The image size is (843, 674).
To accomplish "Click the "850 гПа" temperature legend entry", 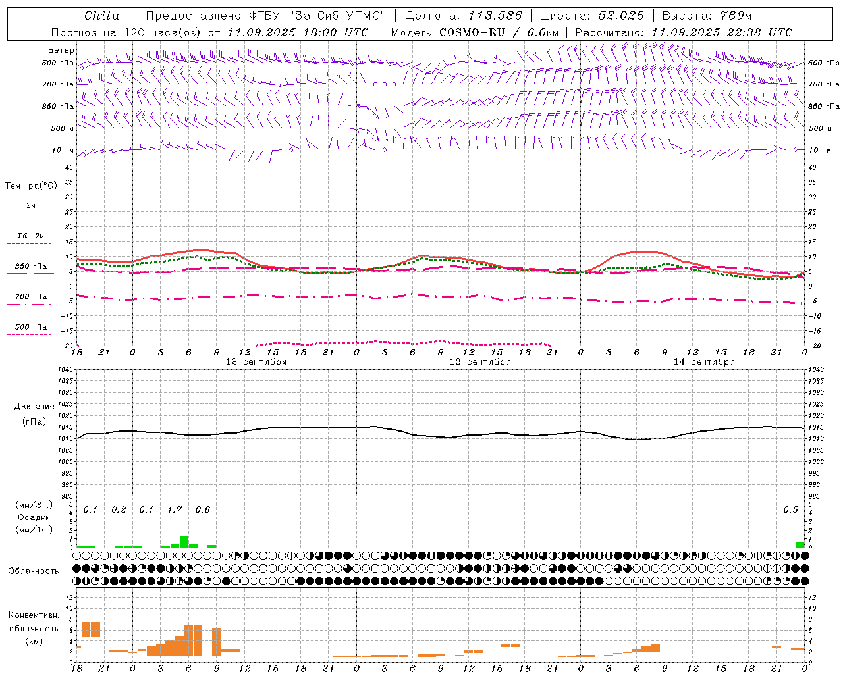I will [x=30, y=267].
